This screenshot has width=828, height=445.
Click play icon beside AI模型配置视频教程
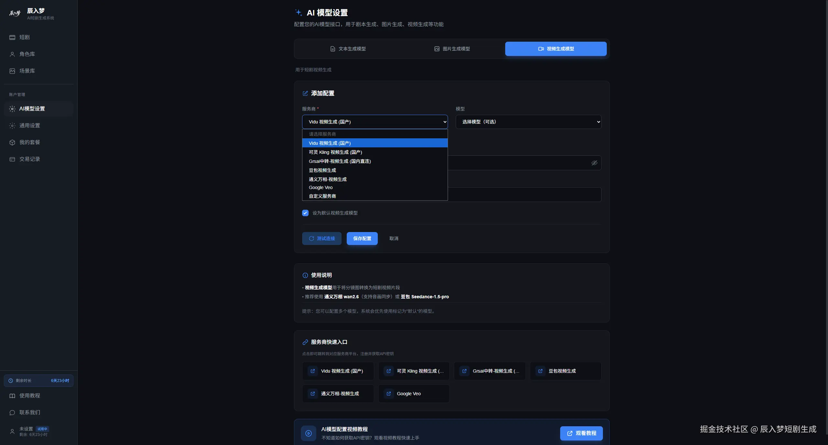coord(309,433)
